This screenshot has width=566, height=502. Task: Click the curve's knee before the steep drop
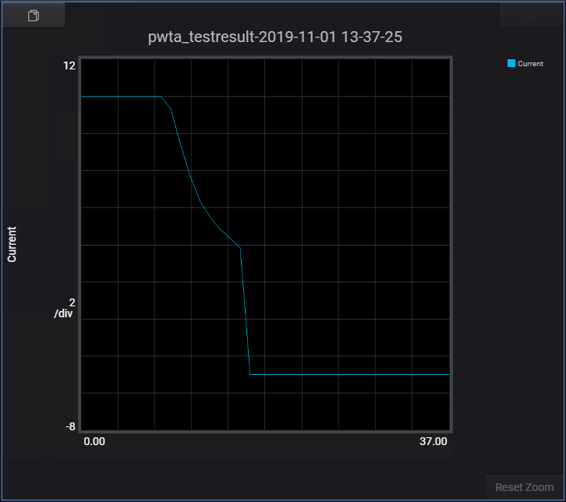click(x=239, y=246)
